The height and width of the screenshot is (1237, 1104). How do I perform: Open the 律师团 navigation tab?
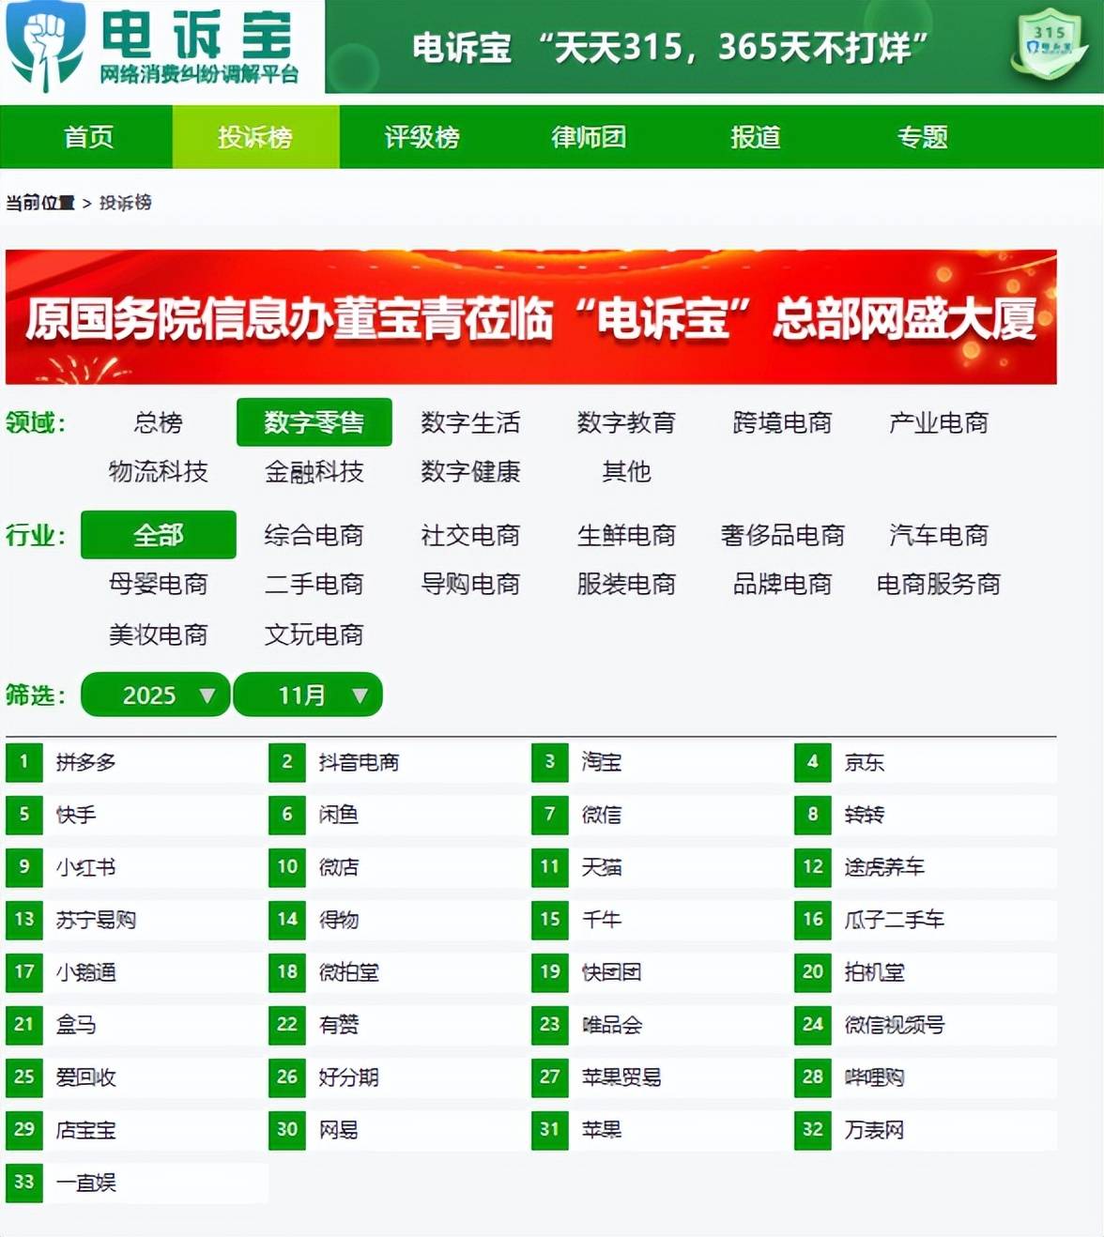[588, 138]
